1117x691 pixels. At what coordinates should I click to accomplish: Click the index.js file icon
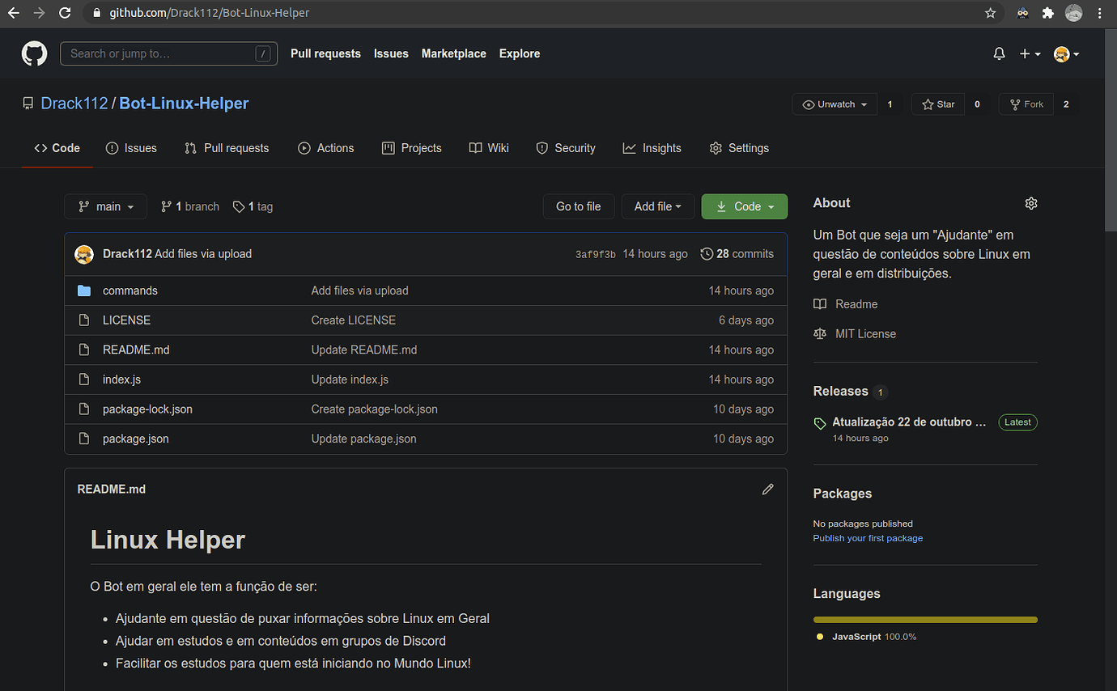click(84, 379)
